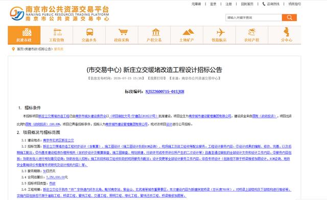Open the 房建市政 buildings icon tab
The width and height of the screenshot is (327, 200).
pyautogui.click(x=24, y=35)
